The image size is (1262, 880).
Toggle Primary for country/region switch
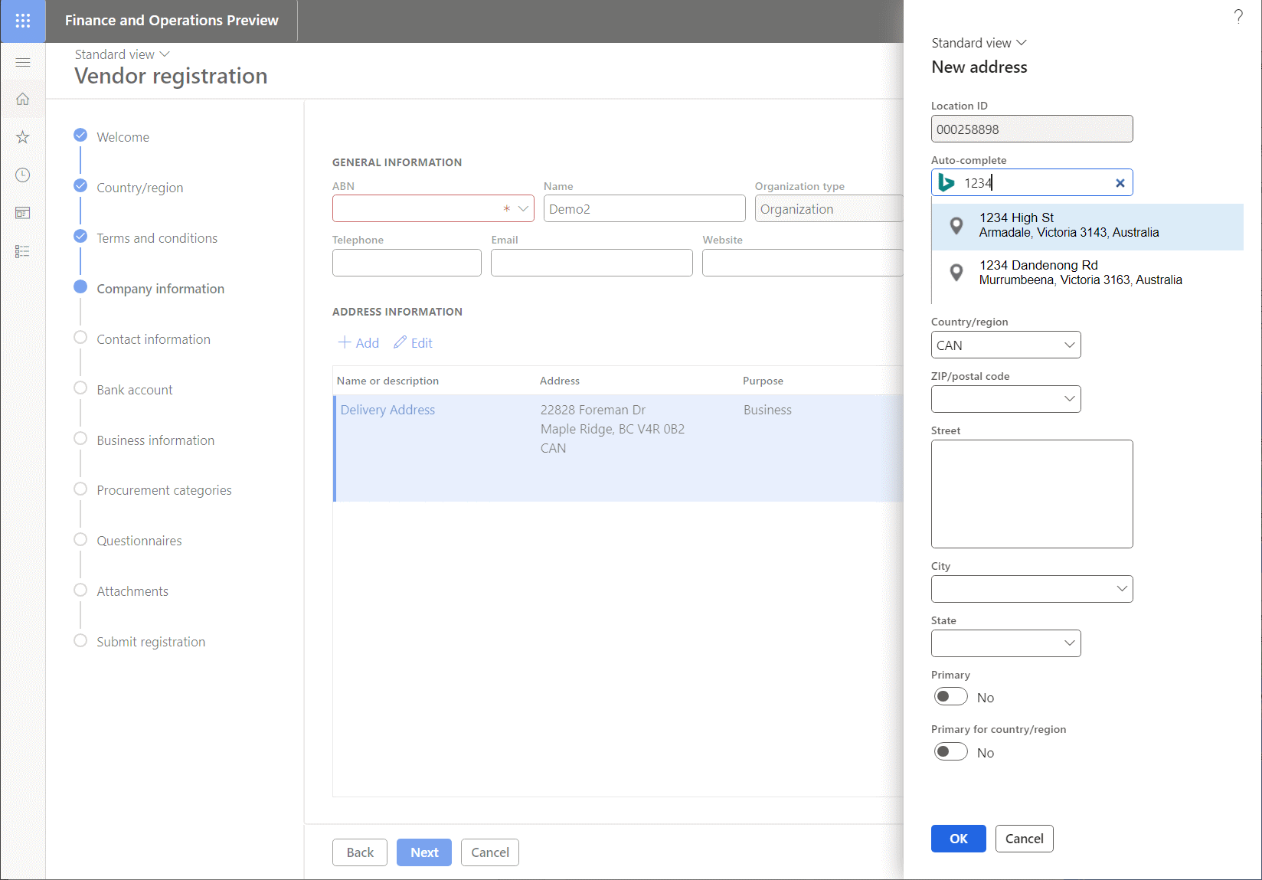pos(951,752)
